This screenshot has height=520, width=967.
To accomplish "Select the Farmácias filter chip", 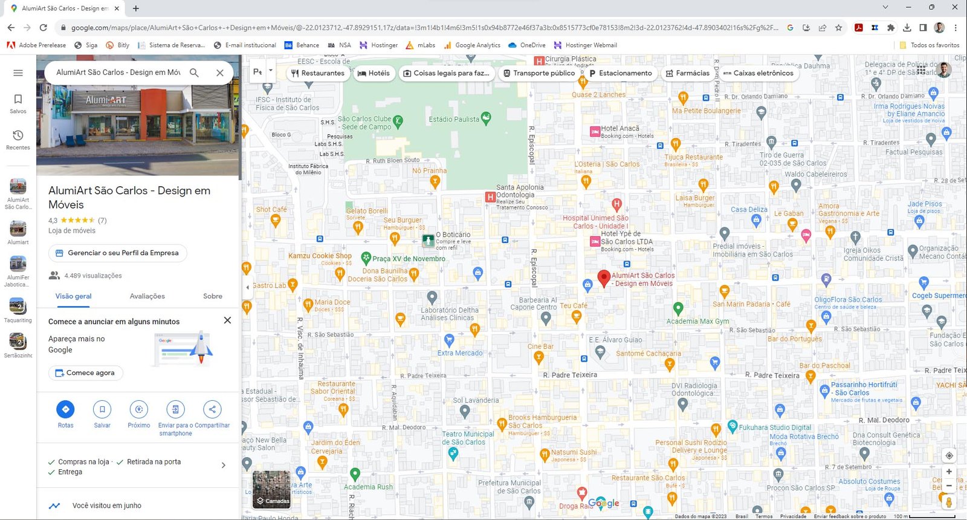I will (688, 73).
